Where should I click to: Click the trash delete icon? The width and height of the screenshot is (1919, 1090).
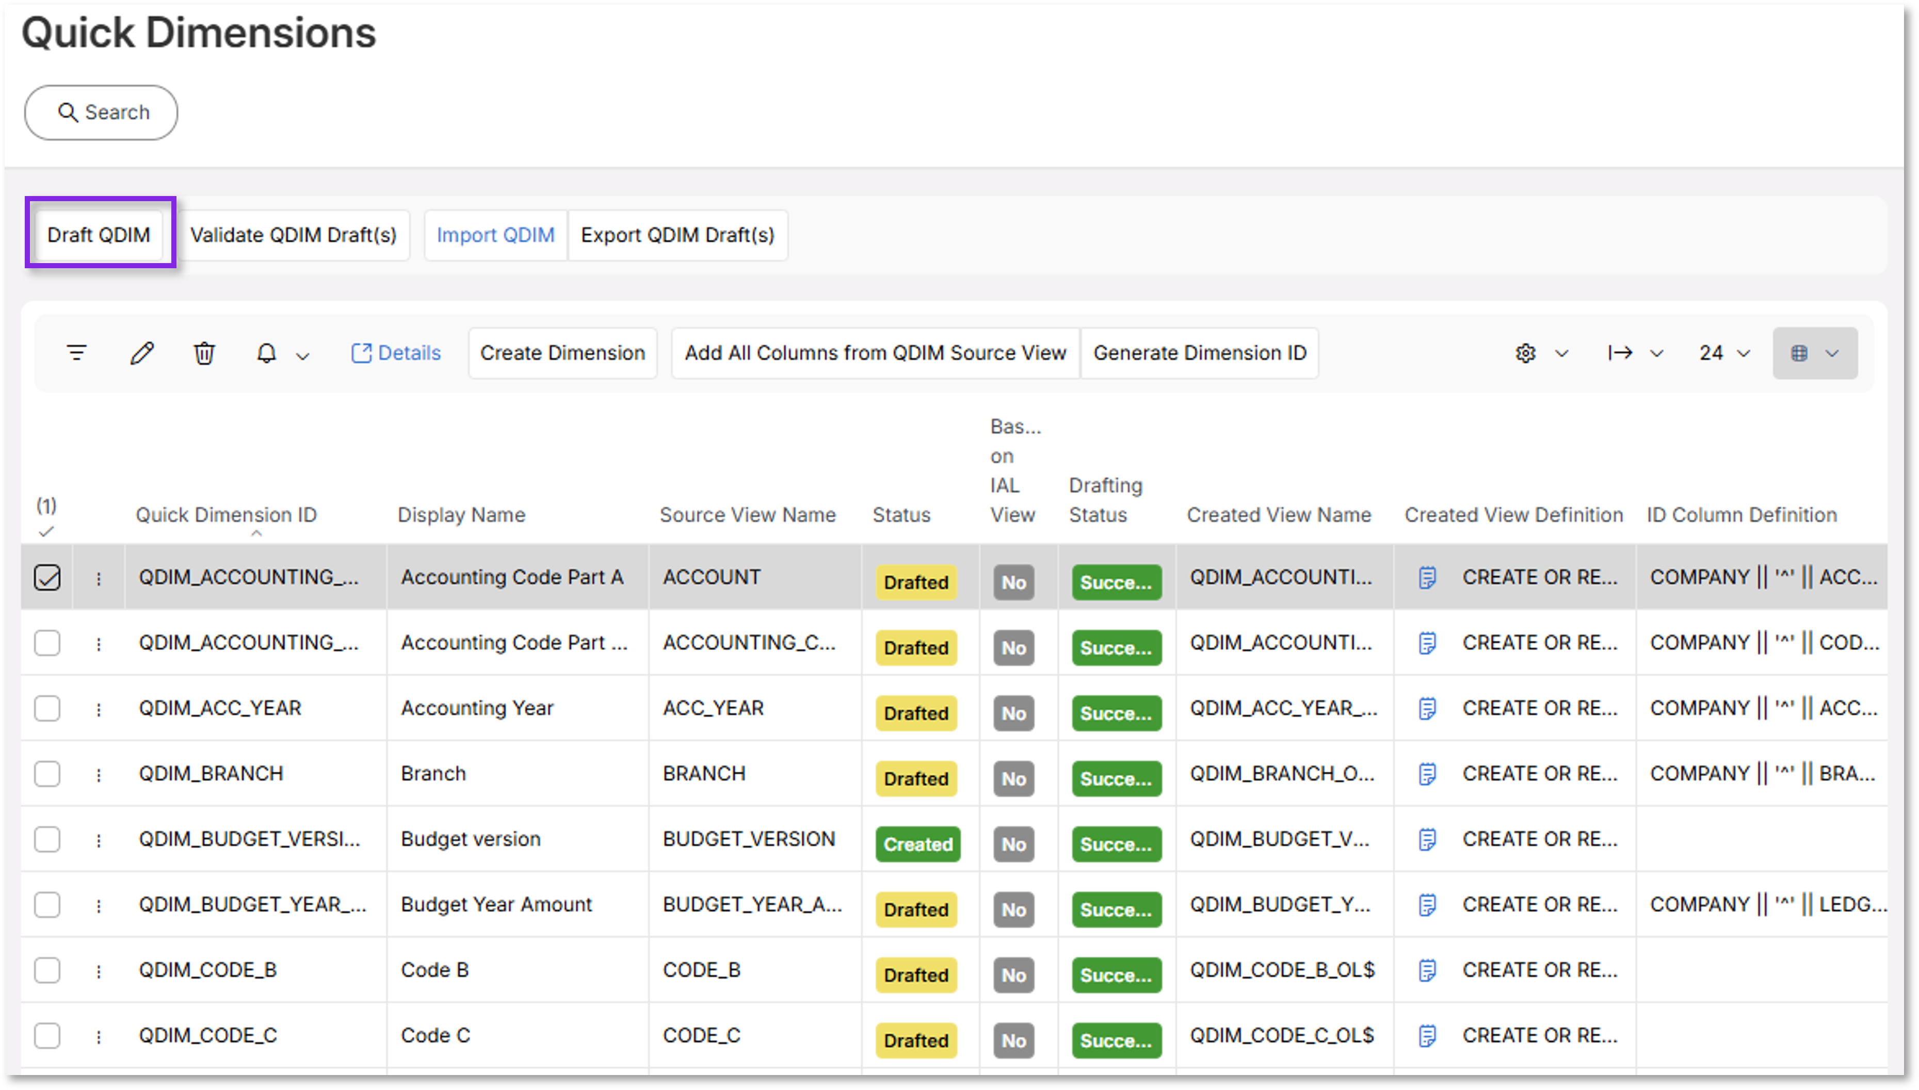point(204,353)
